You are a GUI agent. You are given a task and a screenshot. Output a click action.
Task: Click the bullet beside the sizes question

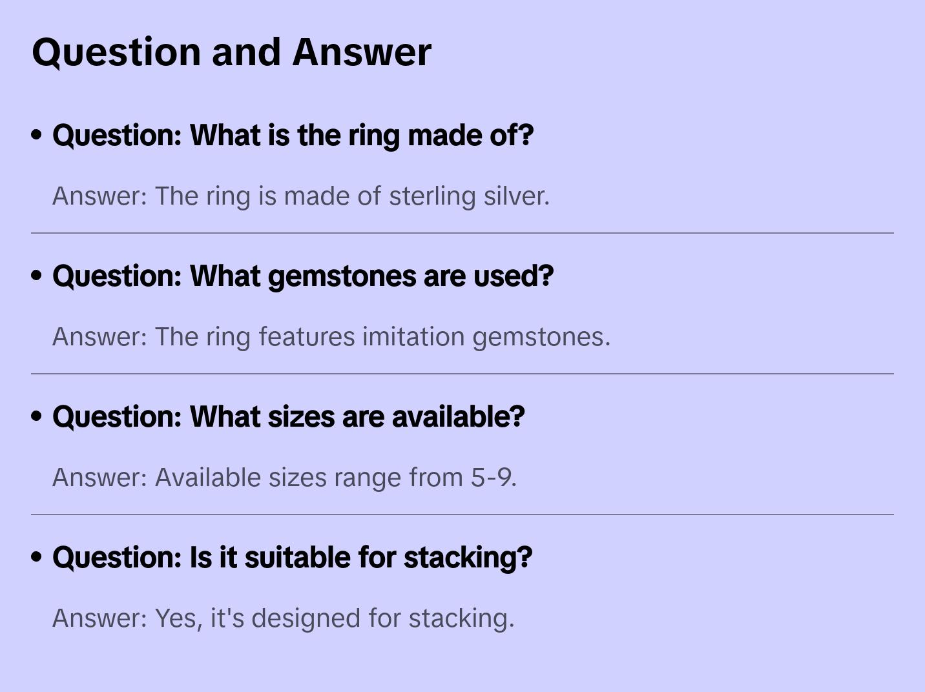point(37,417)
